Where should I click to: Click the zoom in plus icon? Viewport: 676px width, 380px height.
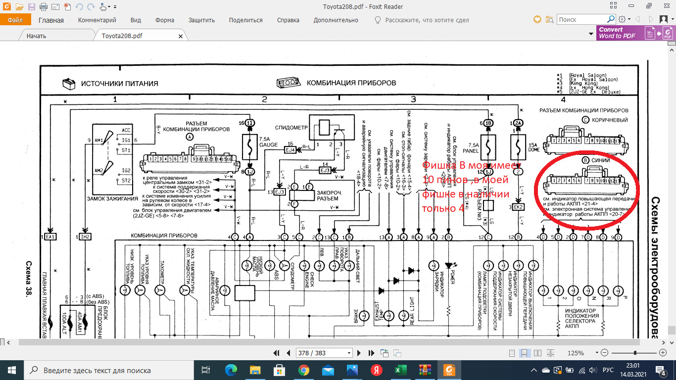tap(663, 353)
